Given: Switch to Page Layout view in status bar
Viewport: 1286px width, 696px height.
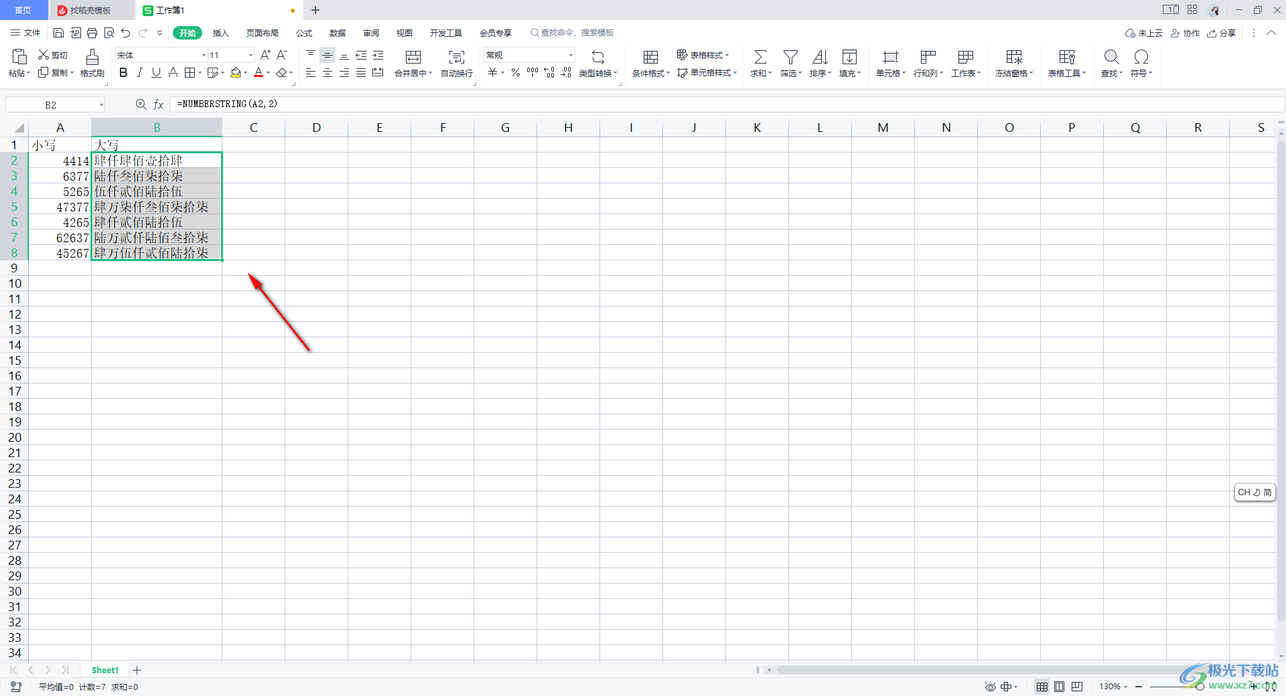Looking at the screenshot, I should [x=1059, y=687].
